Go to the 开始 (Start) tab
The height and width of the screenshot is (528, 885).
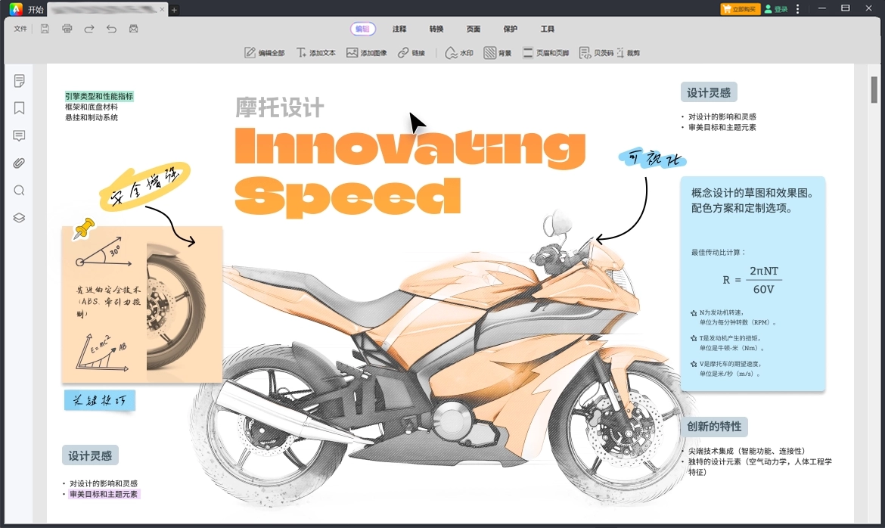(36, 10)
